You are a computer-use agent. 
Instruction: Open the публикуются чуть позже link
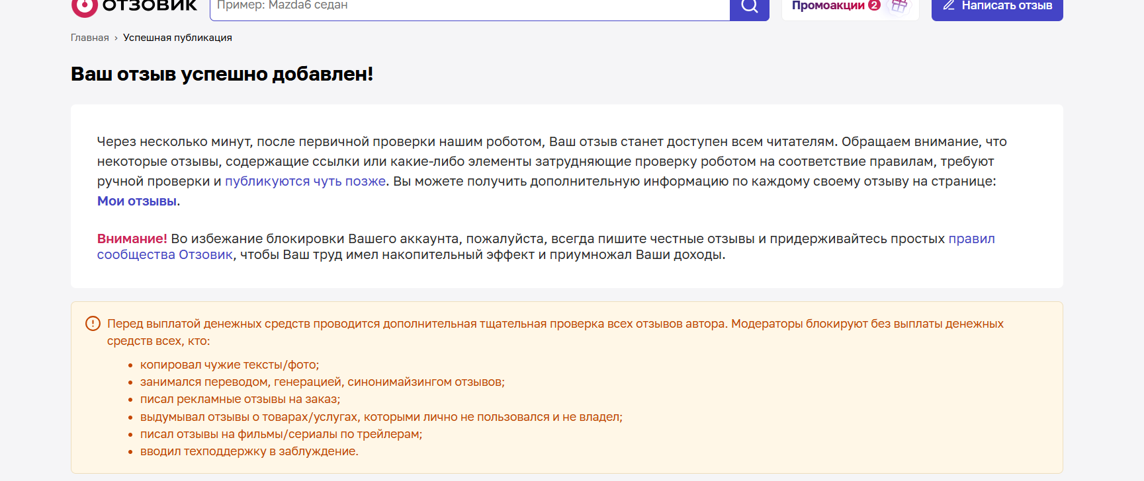coord(305,181)
